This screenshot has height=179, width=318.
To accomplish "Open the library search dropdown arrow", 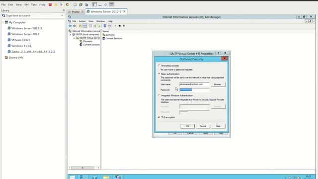I will click(62, 15).
